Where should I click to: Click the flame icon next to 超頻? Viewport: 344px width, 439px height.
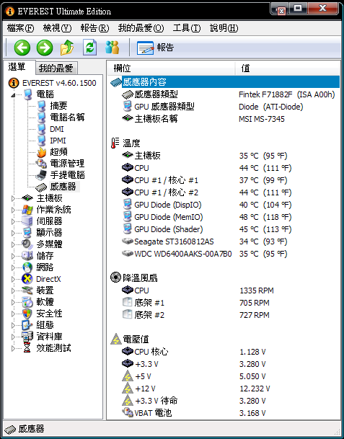click(x=41, y=152)
